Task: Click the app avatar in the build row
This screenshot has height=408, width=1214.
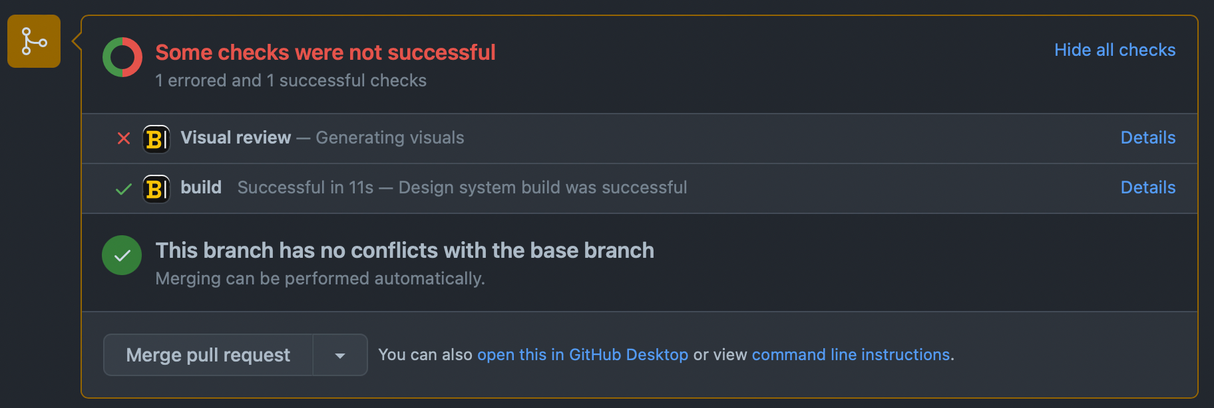Action: [156, 189]
